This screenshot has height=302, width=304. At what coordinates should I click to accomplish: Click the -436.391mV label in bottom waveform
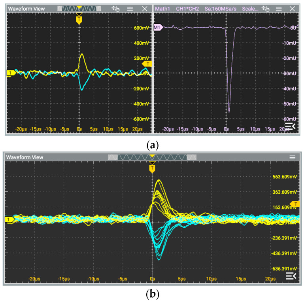tap(284, 253)
